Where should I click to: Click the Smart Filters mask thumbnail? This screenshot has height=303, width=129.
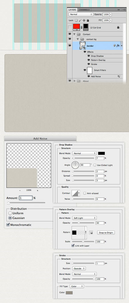click(x=89, y=70)
